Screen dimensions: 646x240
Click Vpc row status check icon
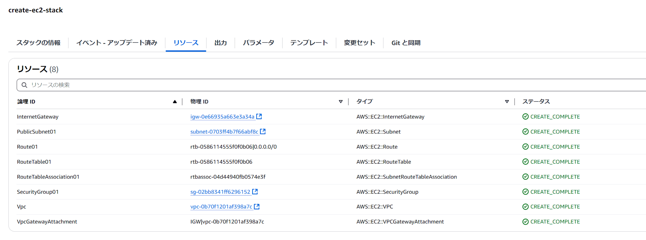526,206
